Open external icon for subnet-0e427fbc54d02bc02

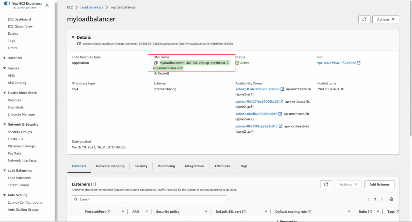pos(281,101)
